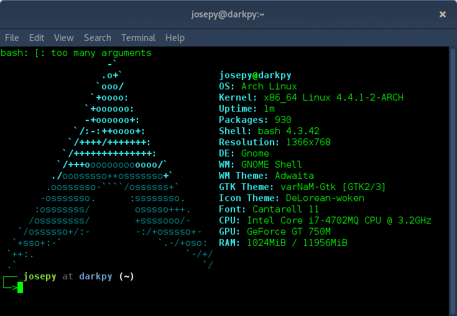The width and height of the screenshot is (457, 316).
Task: Open the Terminal menu
Action: [139, 38]
